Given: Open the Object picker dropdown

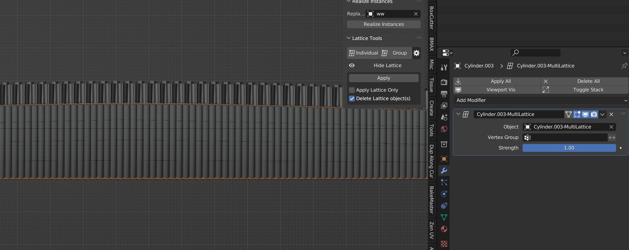Looking at the screenshot, I should tap(569, 127).
